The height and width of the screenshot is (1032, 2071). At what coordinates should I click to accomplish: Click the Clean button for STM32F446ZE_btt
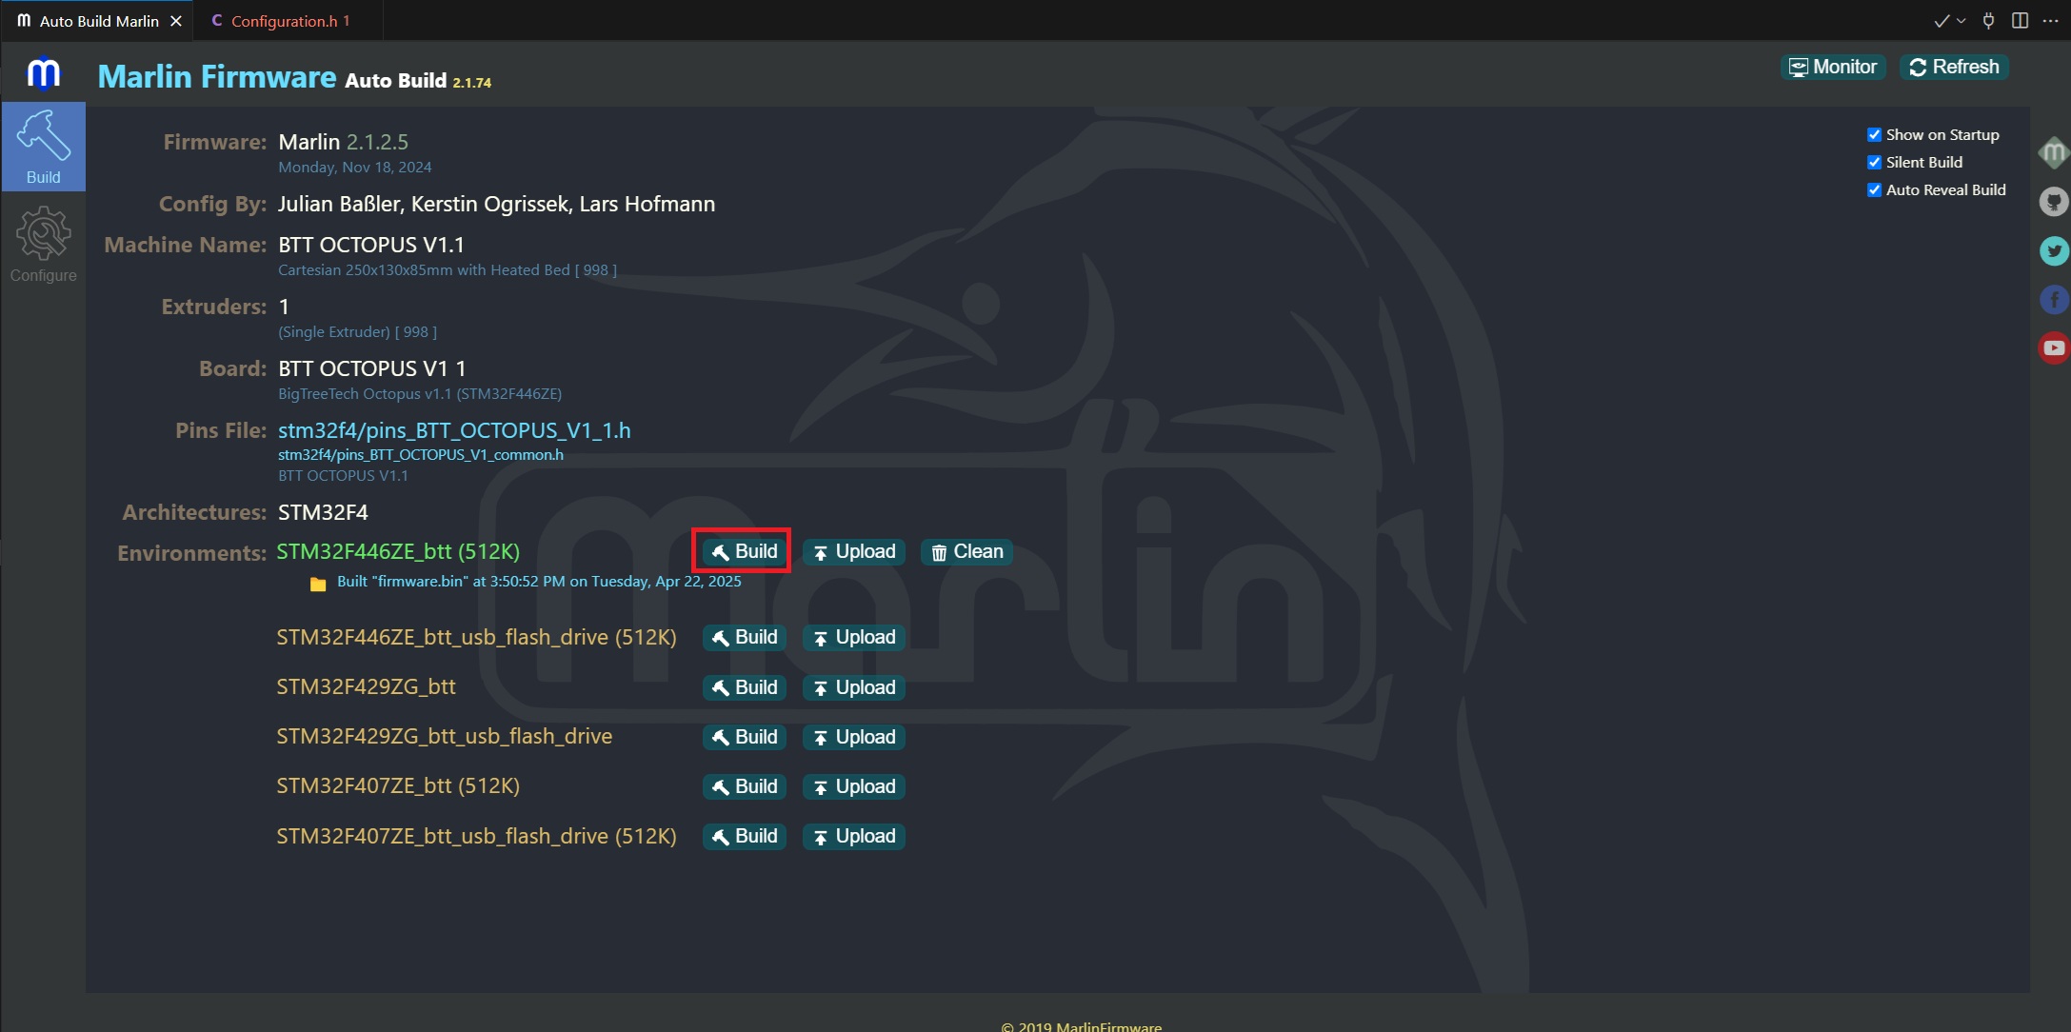(x=966, y=552)
